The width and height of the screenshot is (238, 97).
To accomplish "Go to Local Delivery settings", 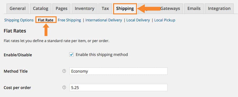I will point(138,20).
